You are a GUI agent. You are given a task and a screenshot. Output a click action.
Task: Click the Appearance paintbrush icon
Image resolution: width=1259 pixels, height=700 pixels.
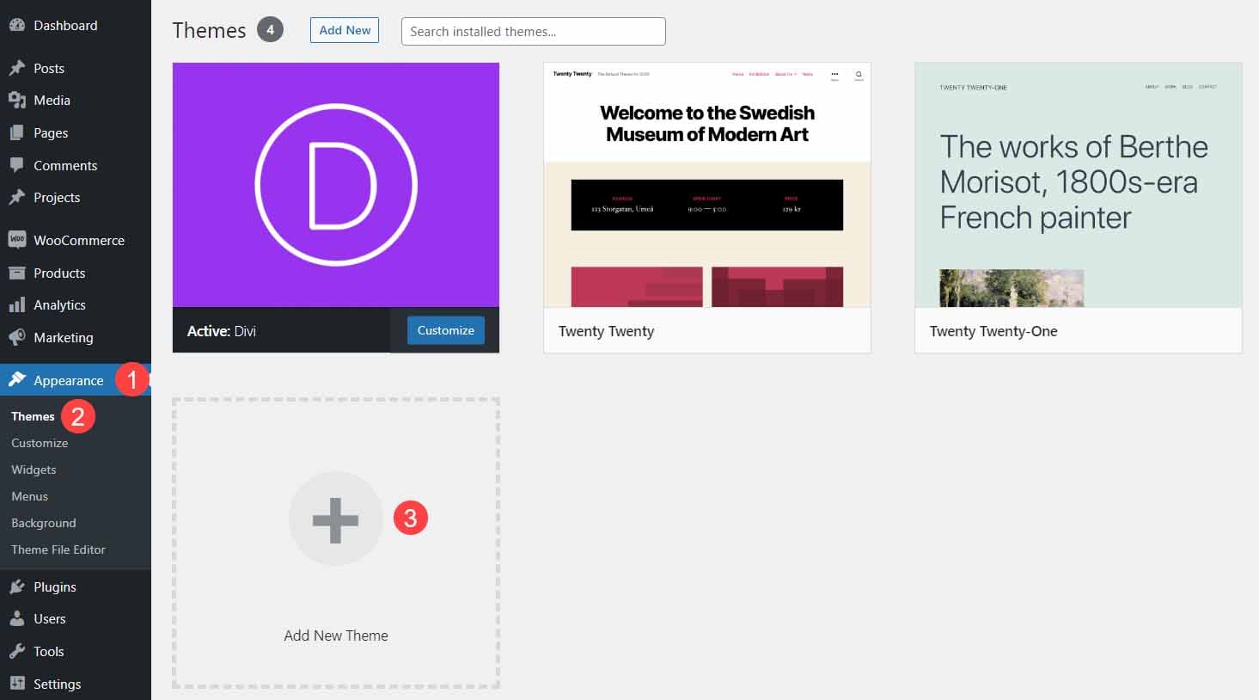[16, 380]
